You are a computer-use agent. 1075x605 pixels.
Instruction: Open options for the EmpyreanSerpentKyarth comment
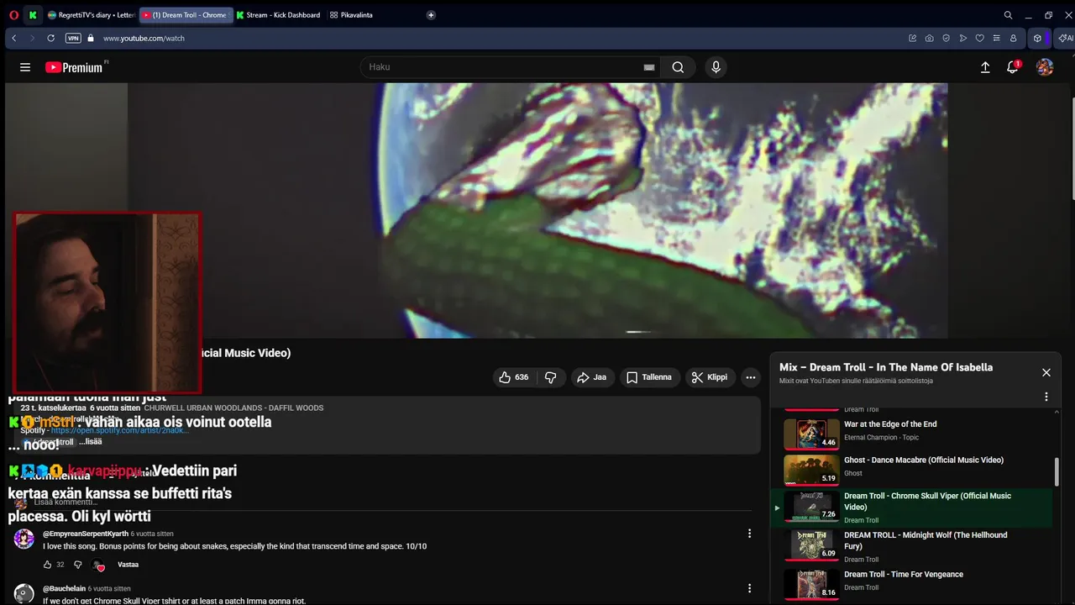750,534
